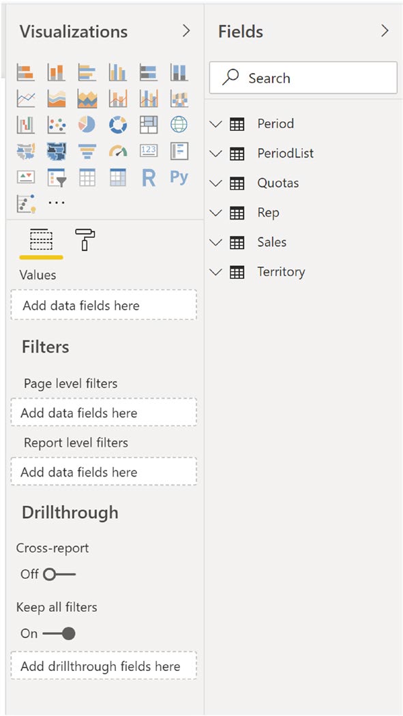Click the Fields Search box
This screenshot has width=403, height=716.
pyautogui.click(x=303, y=78)
